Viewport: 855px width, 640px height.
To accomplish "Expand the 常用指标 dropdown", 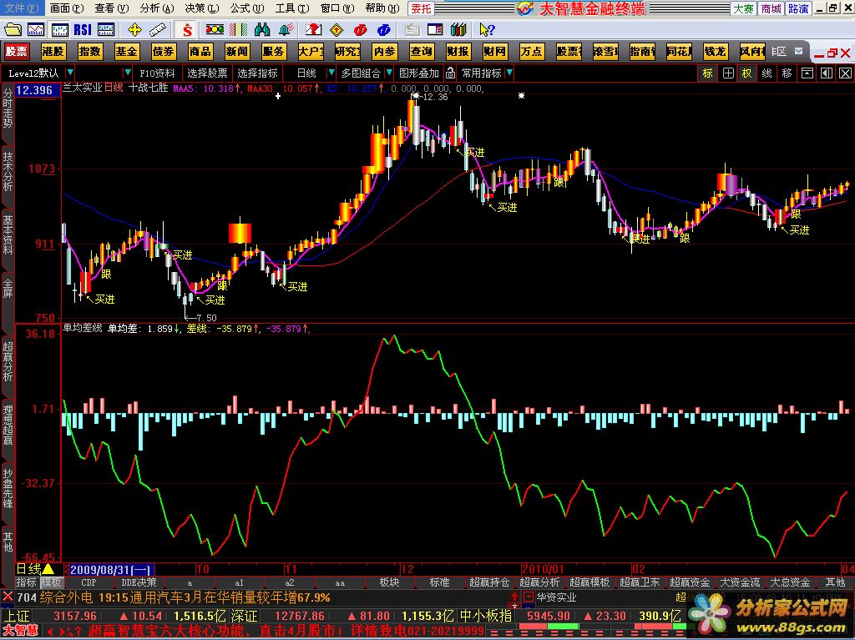I will click(509, 73).
